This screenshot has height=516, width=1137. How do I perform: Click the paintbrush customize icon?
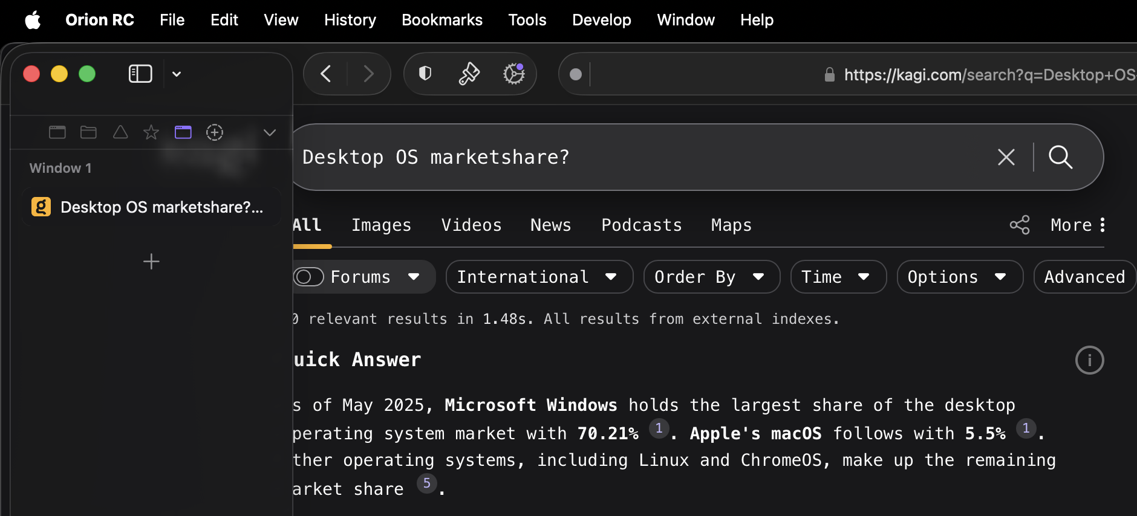coord(469,74)
